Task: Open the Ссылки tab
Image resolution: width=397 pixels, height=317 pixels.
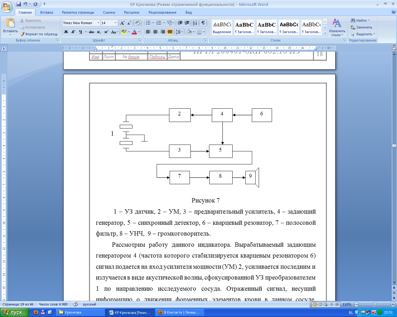Action: (109, 12)
